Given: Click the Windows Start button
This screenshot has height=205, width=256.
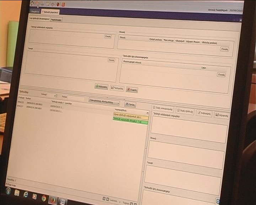Looking at the screenshot, I should tap(8, 191).
